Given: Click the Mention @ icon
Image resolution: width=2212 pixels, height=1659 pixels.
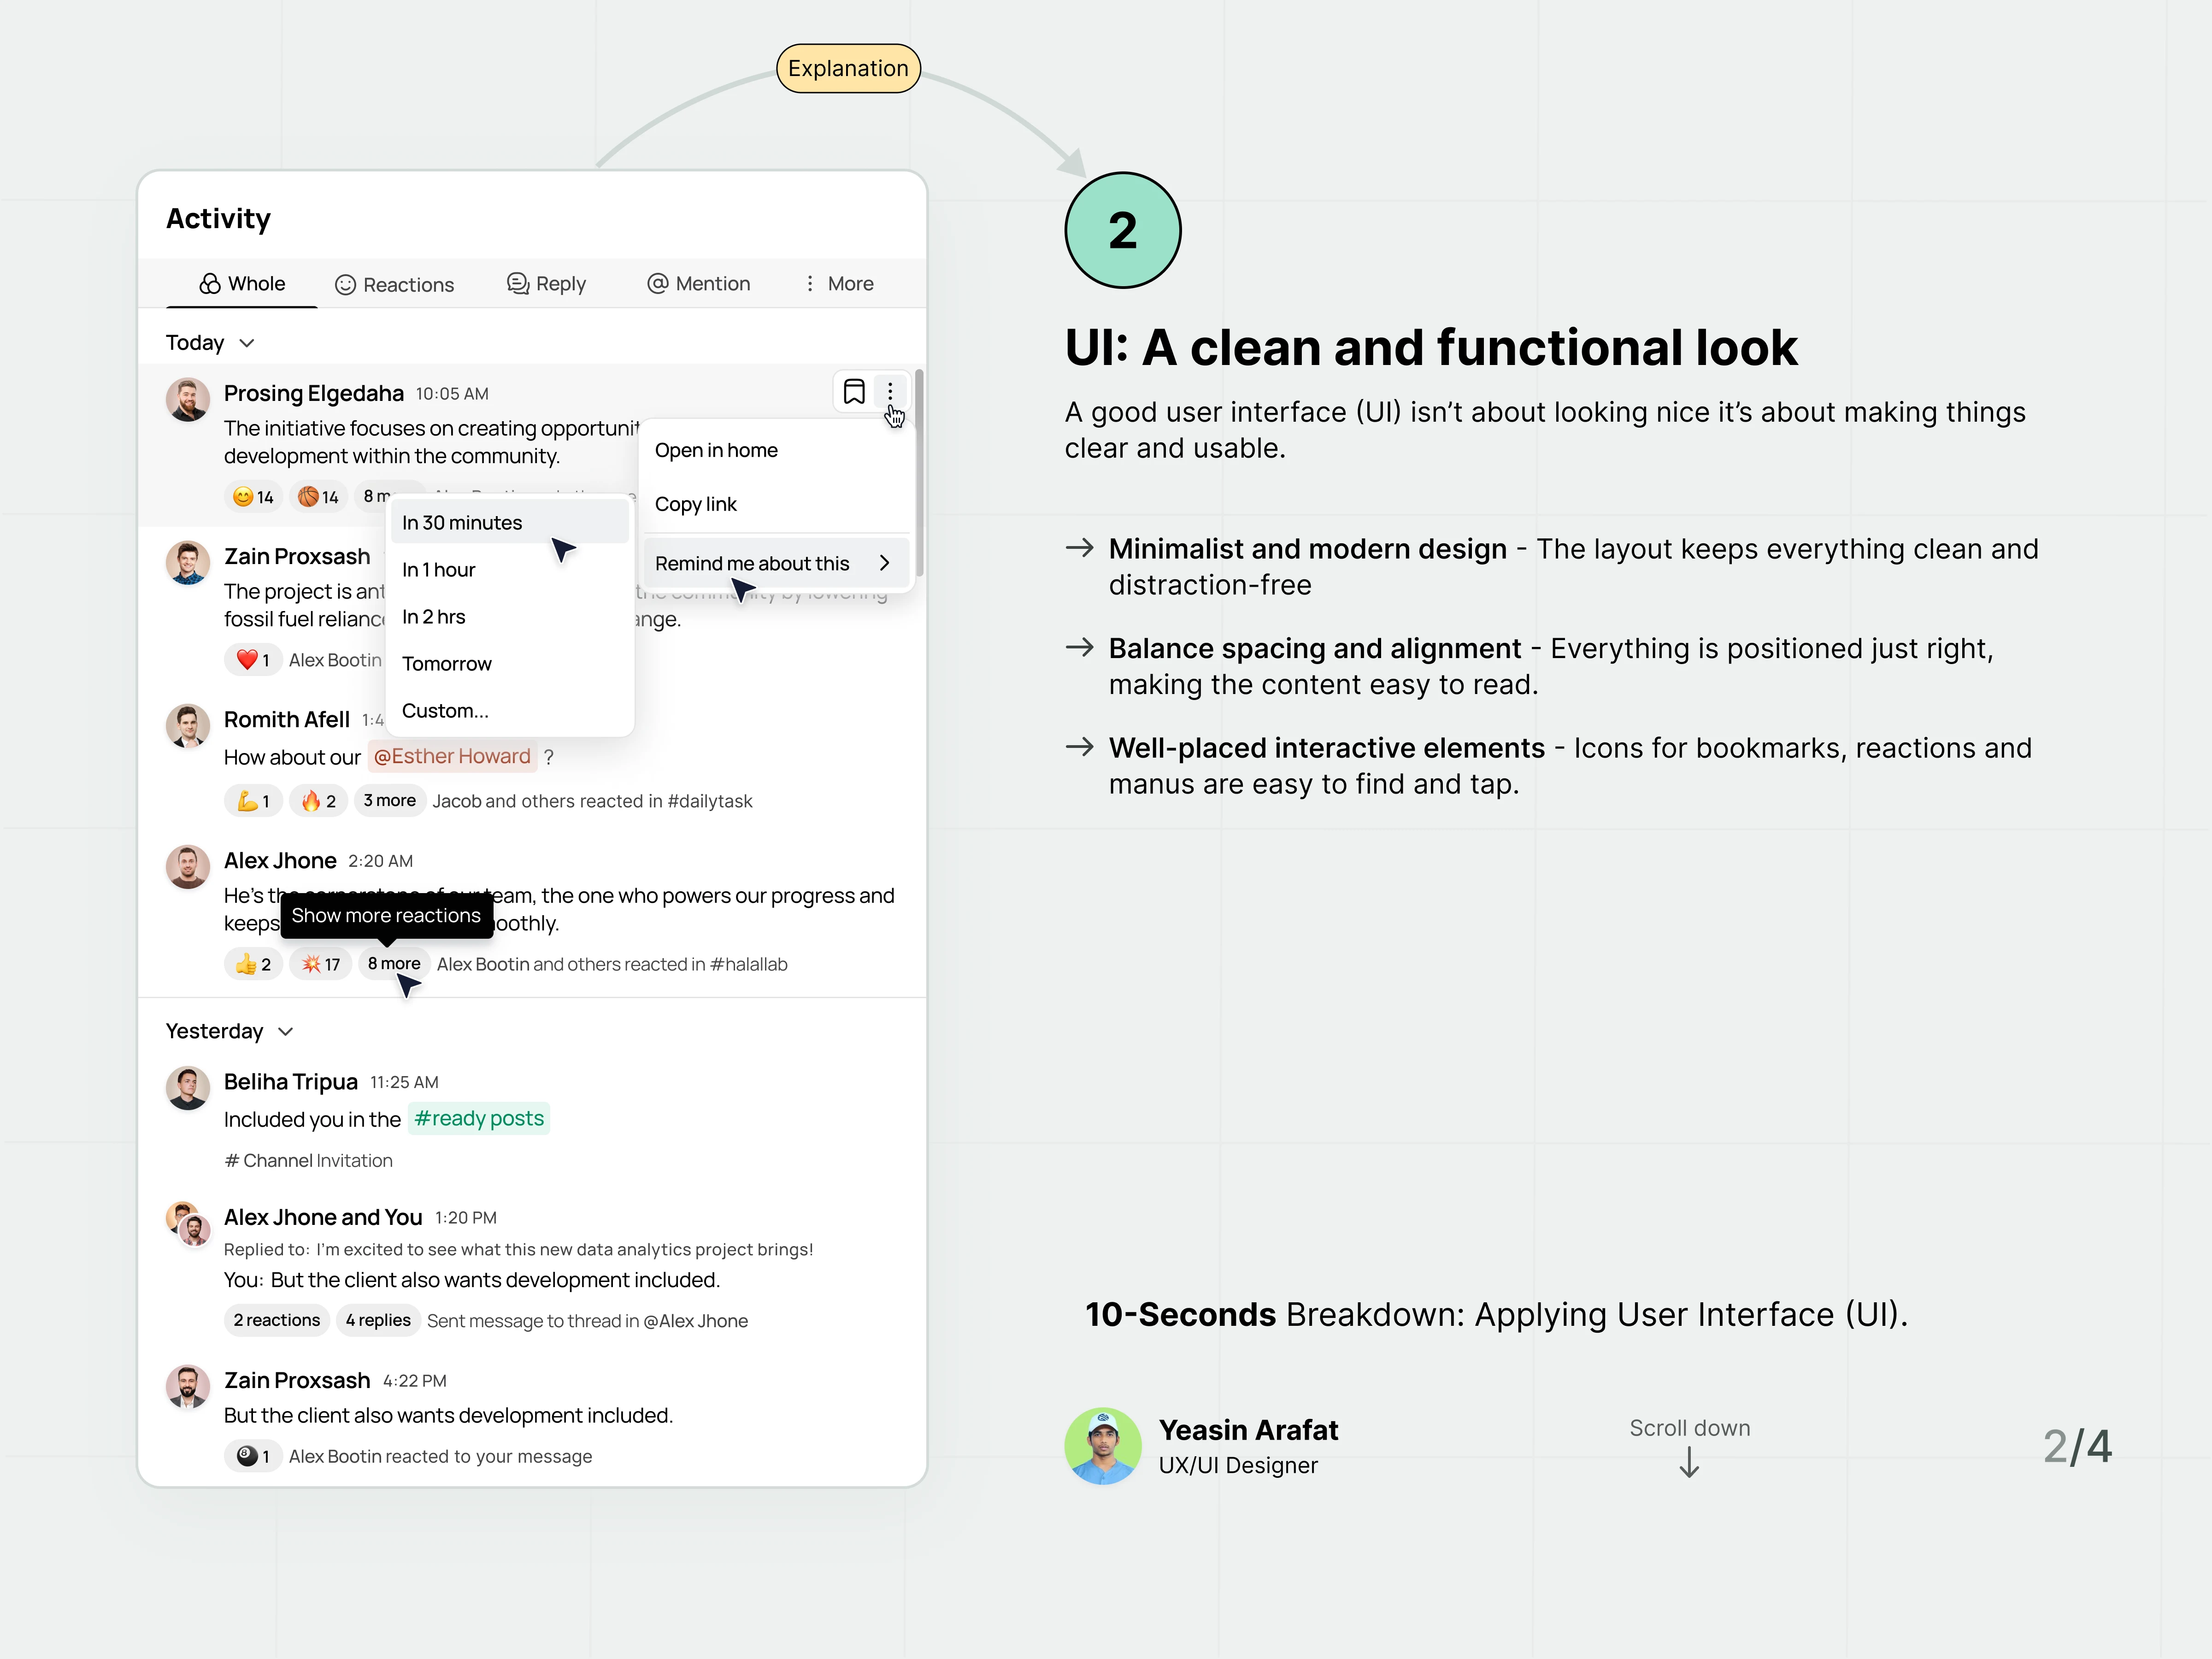Looking at the screenshot, I should [657, 284].
